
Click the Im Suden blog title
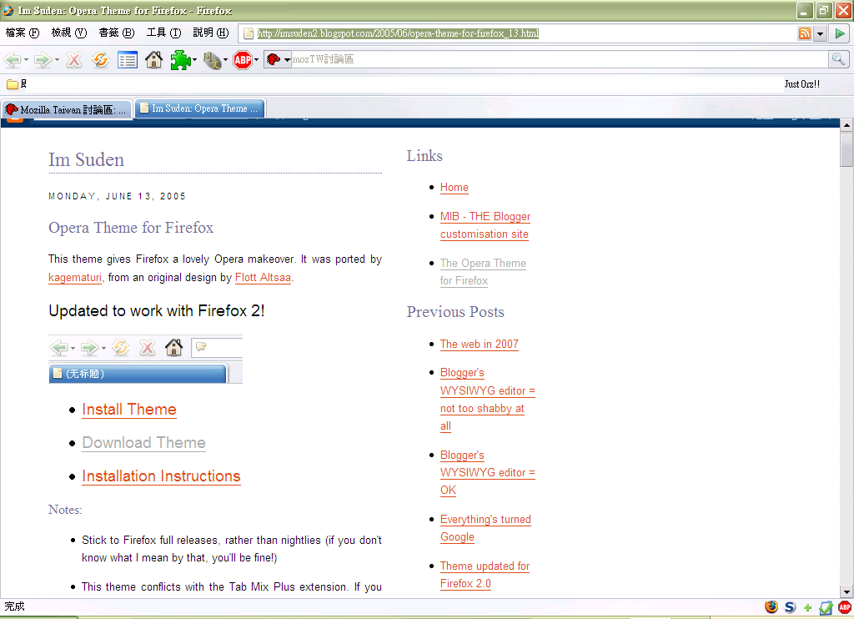(86, 159)
